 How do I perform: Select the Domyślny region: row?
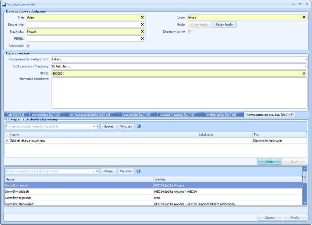[154, 185]
